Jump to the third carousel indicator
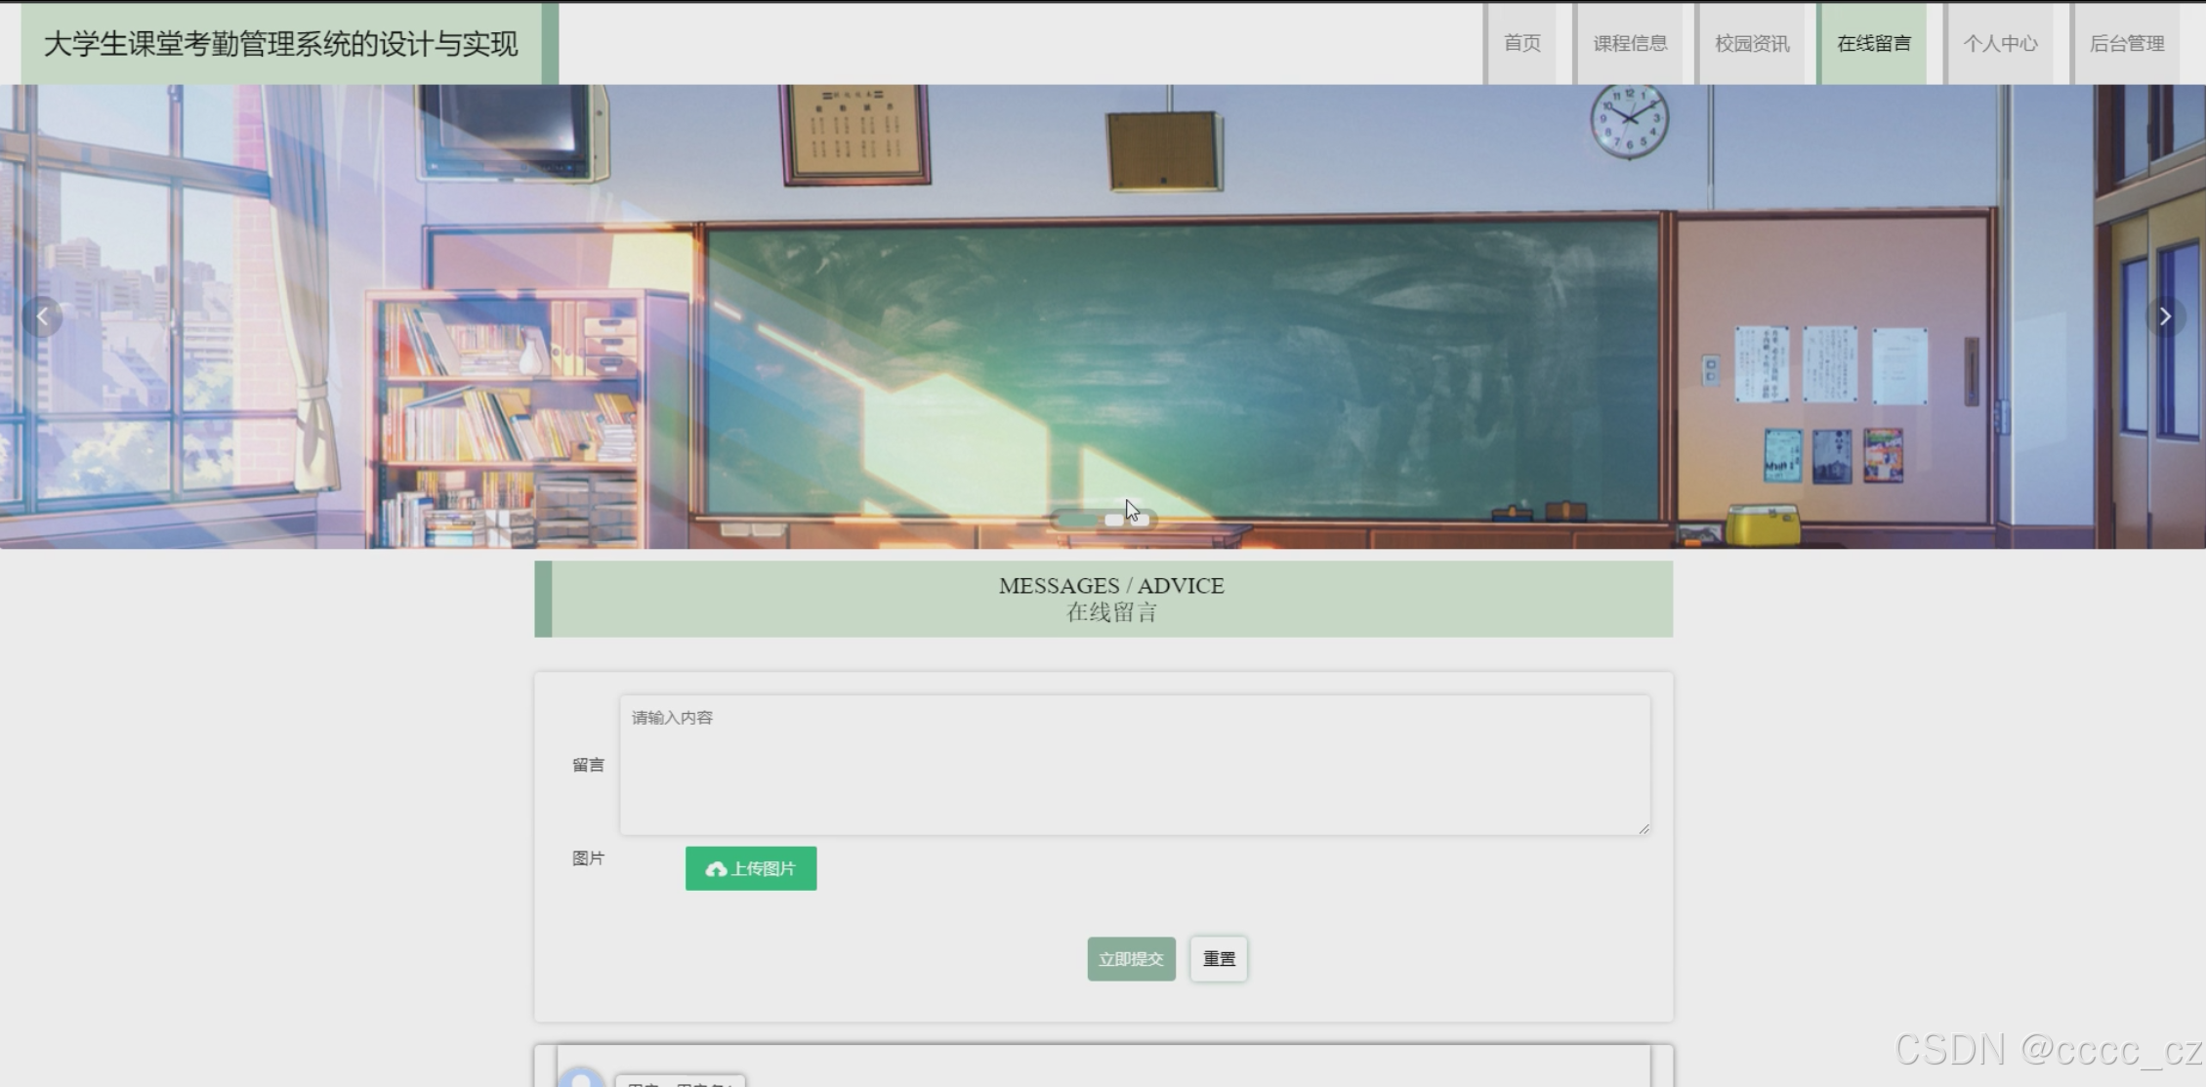This screenshot has height=1087, width=2206. (x=1140, y=521)
